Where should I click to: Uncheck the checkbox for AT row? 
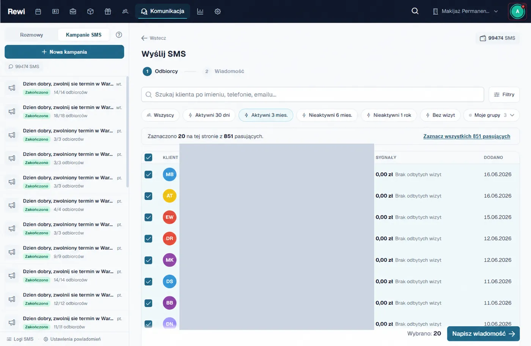point(148,196)
